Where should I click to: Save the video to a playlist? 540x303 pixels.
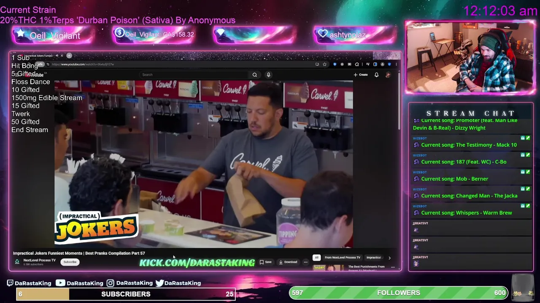point(265,262)
